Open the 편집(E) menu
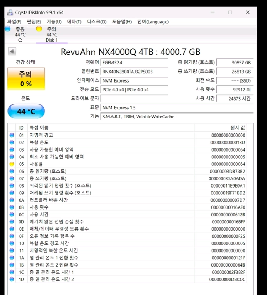 coord(34,22)
